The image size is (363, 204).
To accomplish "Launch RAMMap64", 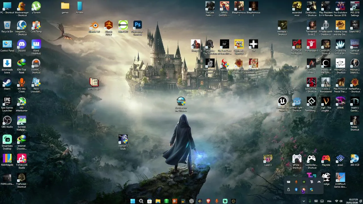I will tap(7, 160).
